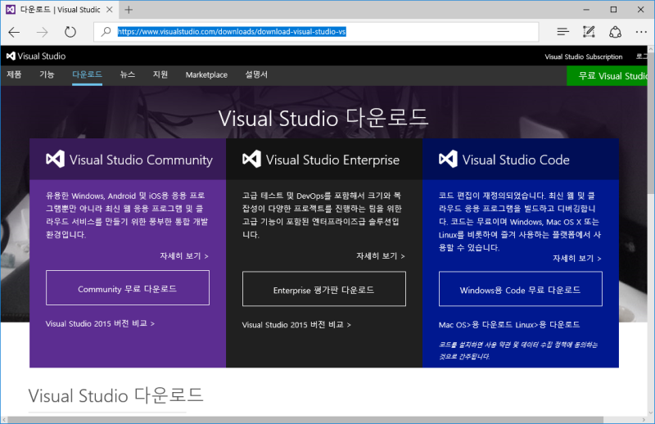
Task: Click the Visual Studio Code card title
Action: coord(516,160)
